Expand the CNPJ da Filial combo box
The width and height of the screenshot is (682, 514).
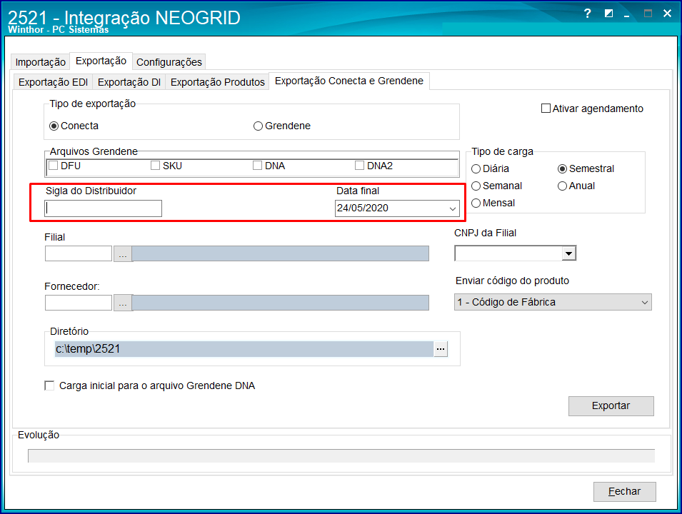coord(568,253)
